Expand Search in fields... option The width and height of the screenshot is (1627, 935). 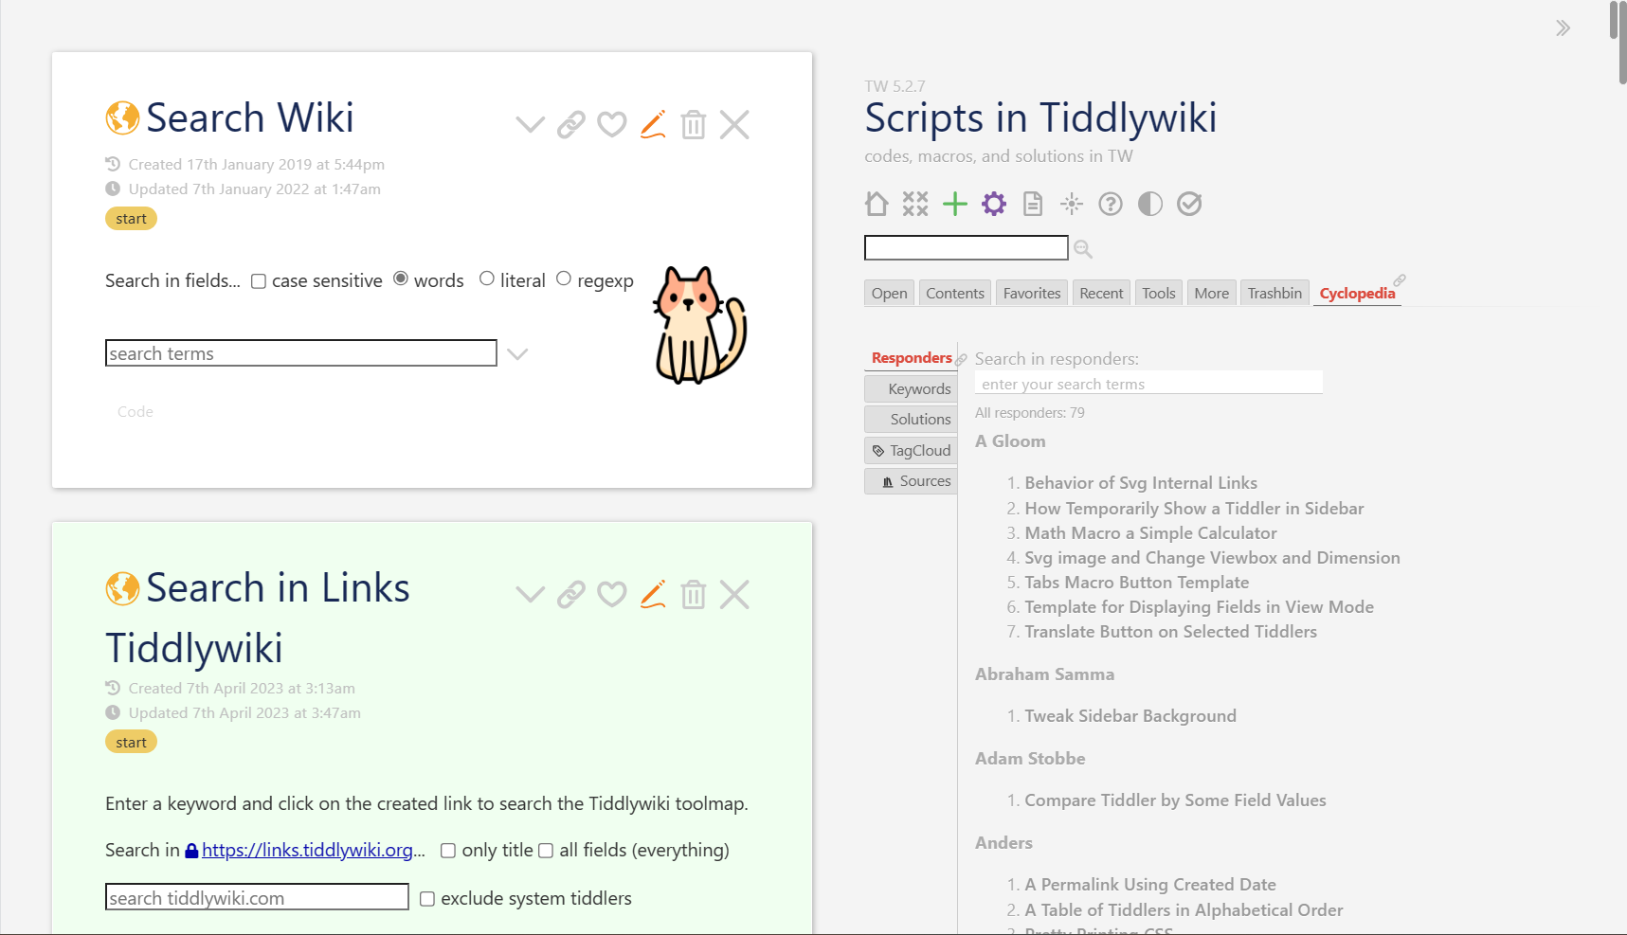[x=172, y=280]
